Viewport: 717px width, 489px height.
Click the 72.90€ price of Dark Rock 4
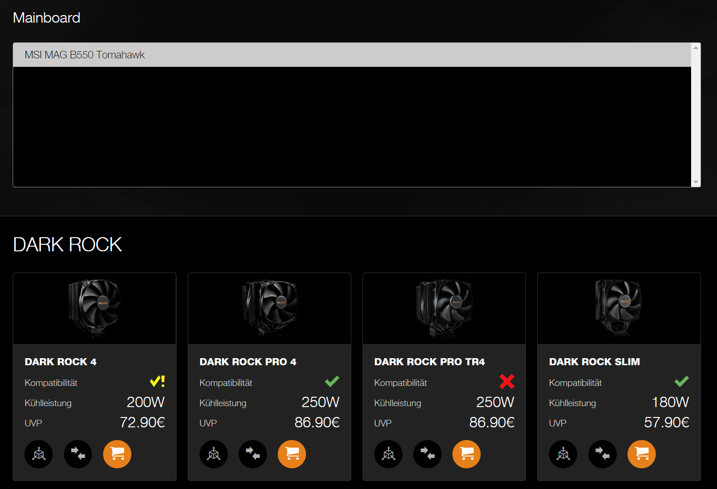coord(142,423)
